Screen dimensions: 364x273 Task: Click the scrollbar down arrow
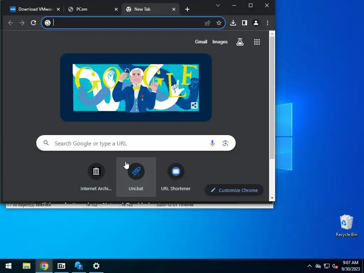pyautogui.click(x=272, y=198)
